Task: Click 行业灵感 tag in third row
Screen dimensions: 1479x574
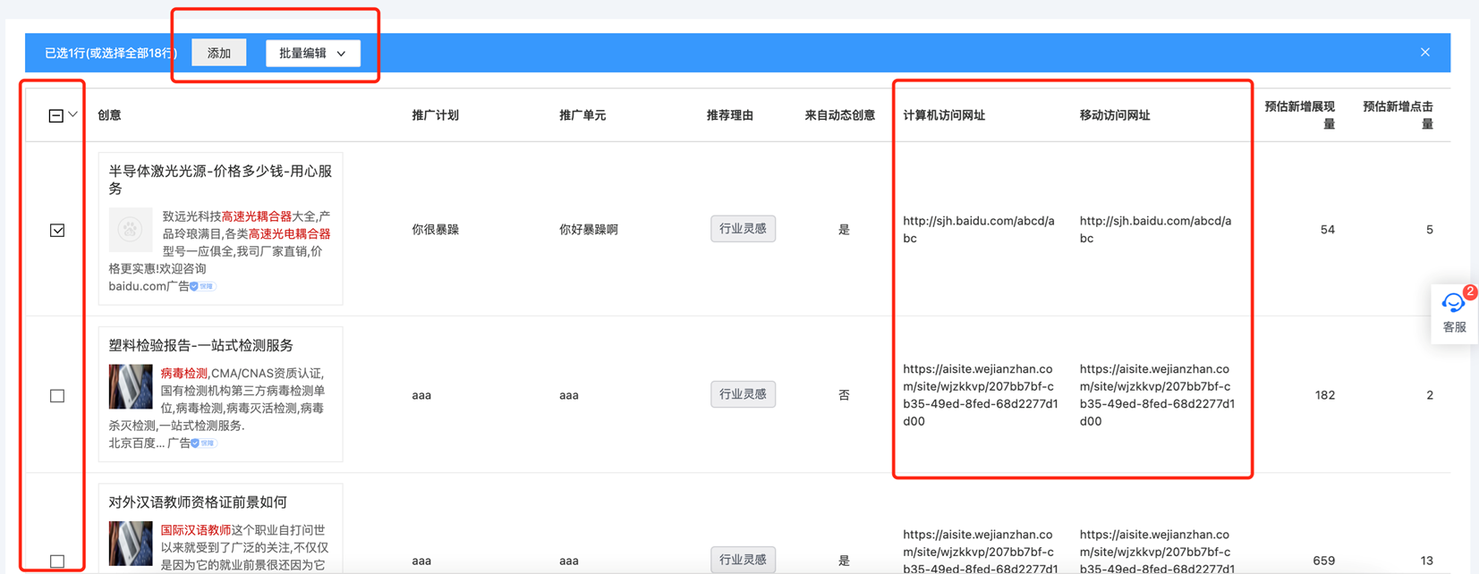Action: coord(743,560)
